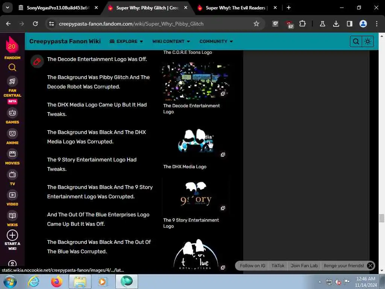Open the Decode Entertainment glitch thumbnail

196,81
